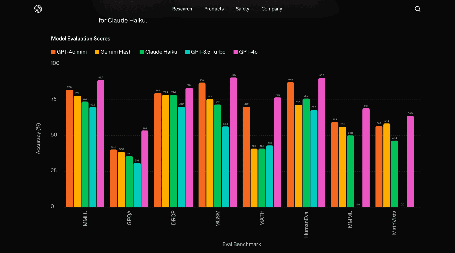Click the 'Gemini Flash' legend label

tap(116, 52)
